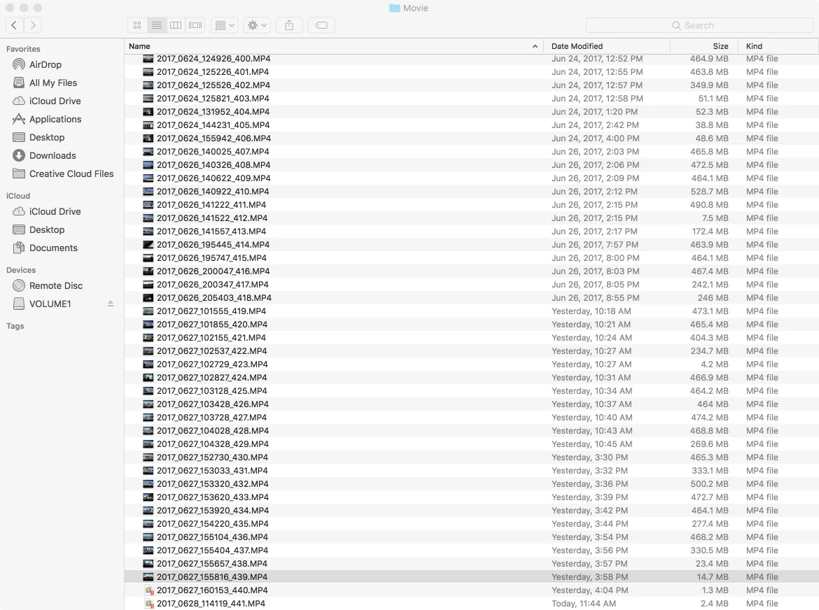Open the item arrangement dropdown
This screenshot has height=610, width=819.
click(x=225, y=25)
